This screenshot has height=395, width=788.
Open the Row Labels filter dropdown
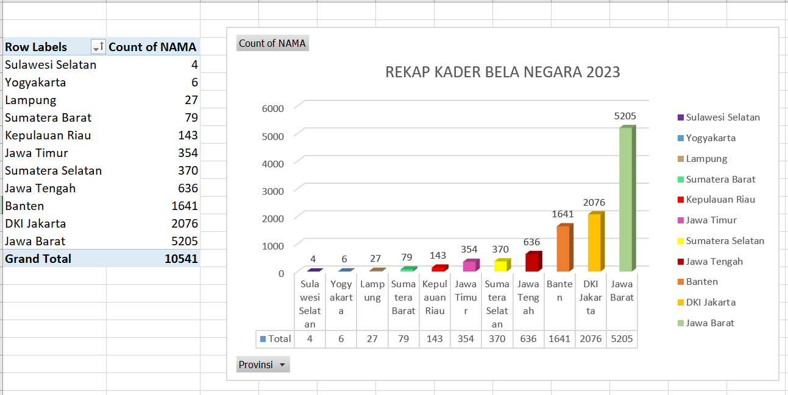[98, 47]
